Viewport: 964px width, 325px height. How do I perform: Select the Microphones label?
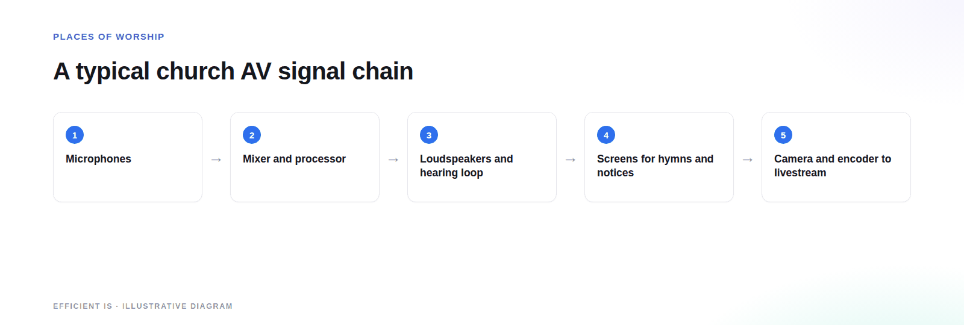98,159
